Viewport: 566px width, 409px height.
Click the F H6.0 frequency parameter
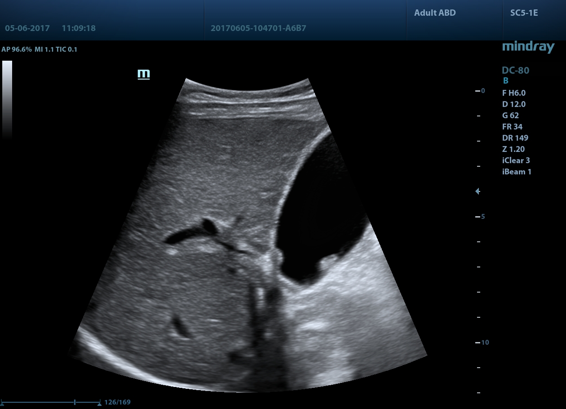tap(513, 93)
